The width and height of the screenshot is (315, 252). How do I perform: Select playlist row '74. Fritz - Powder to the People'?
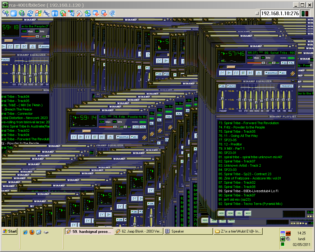[265, 127]
